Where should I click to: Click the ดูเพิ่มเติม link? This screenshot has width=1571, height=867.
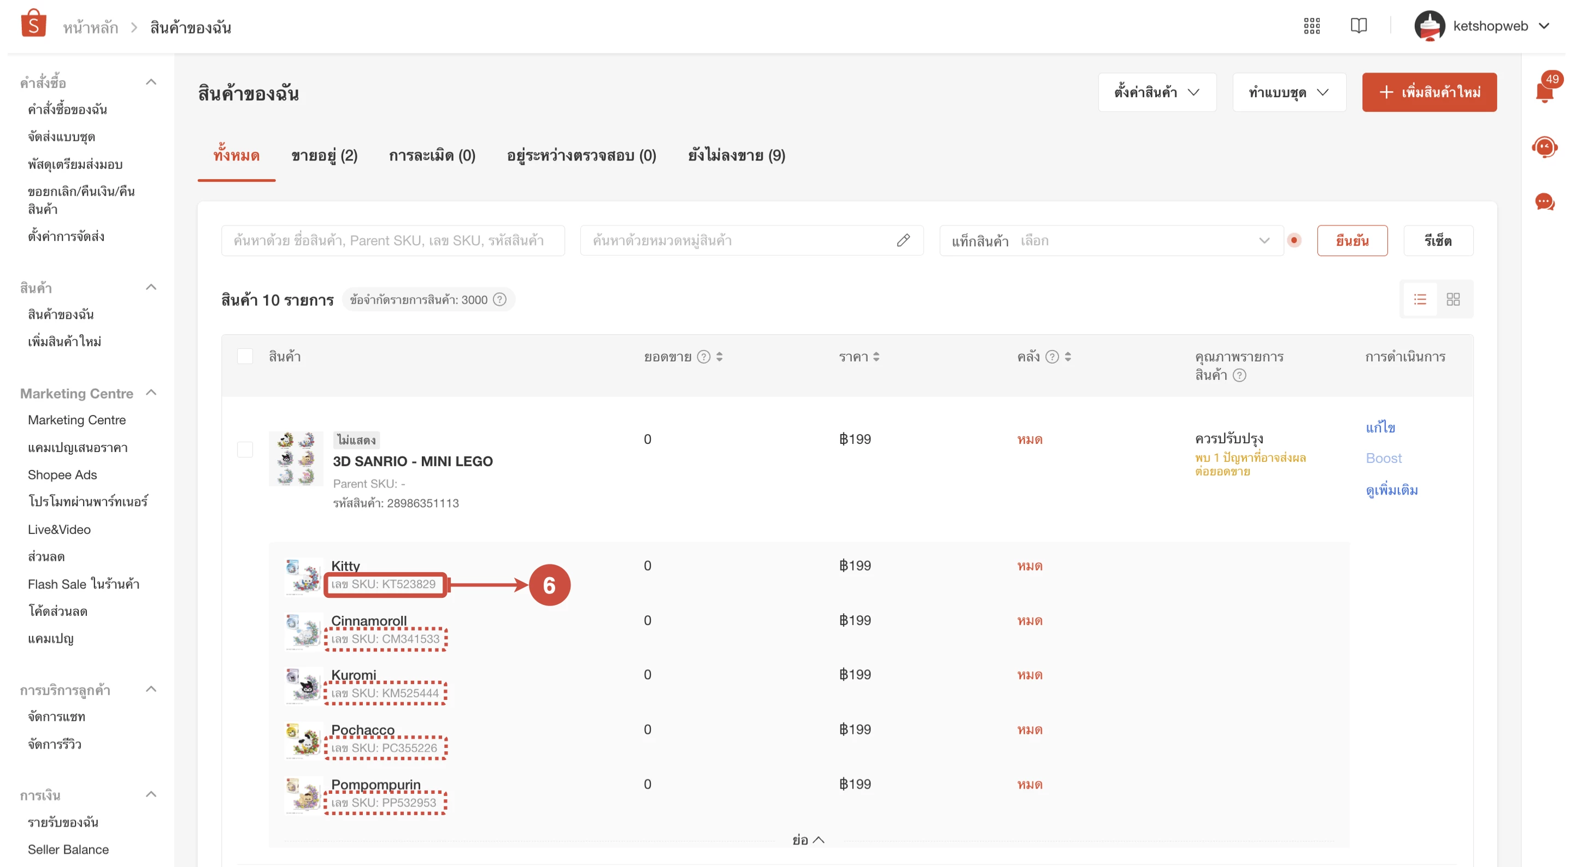tap(1392, 490)
